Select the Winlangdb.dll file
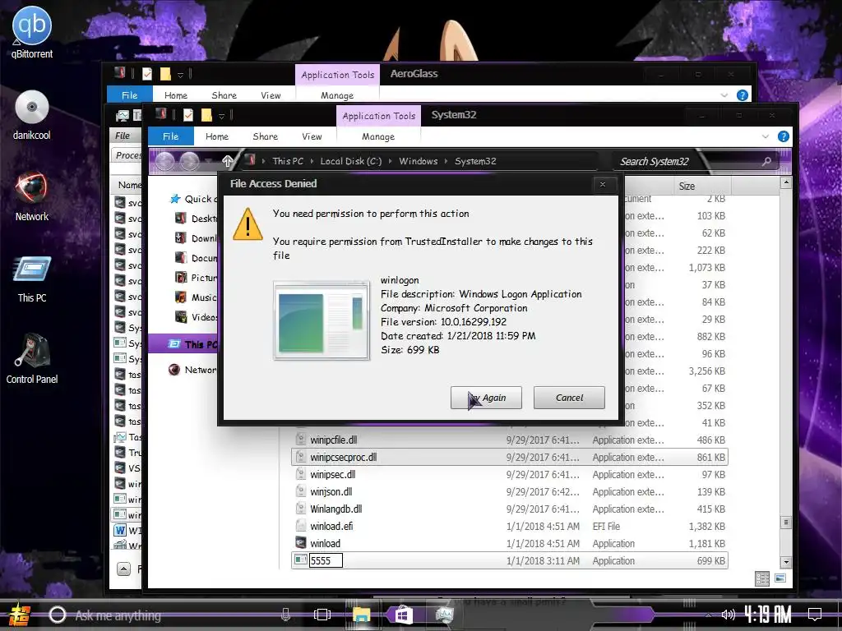Image resolution: width=842 pixels, height=631 pixels. (x=336, y=509)
